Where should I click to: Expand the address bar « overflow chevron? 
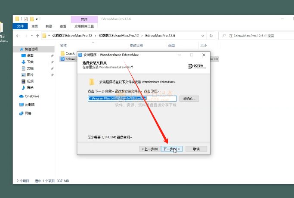pyautogui.click(x=49, y=35)
